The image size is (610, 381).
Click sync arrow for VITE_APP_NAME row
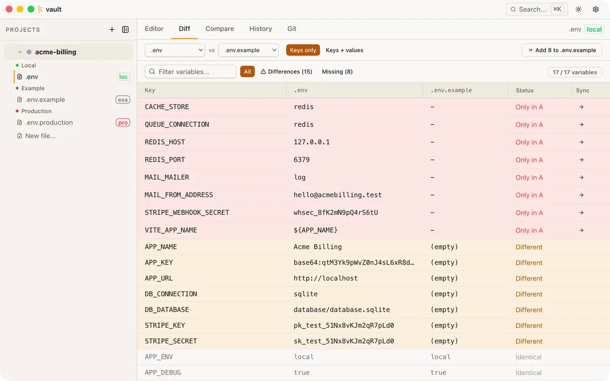(x=581, y=230)
